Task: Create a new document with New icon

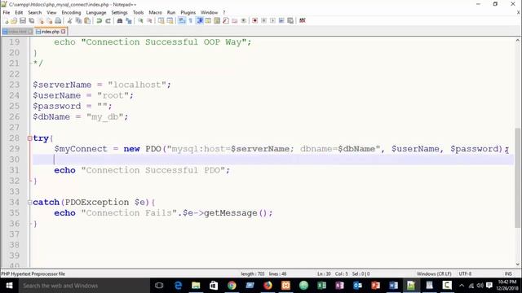Action: (x=6, y=20)
